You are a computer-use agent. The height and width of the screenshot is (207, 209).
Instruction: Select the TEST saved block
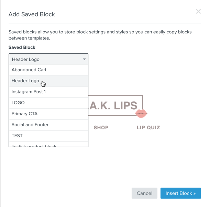(x=48, y=136)
